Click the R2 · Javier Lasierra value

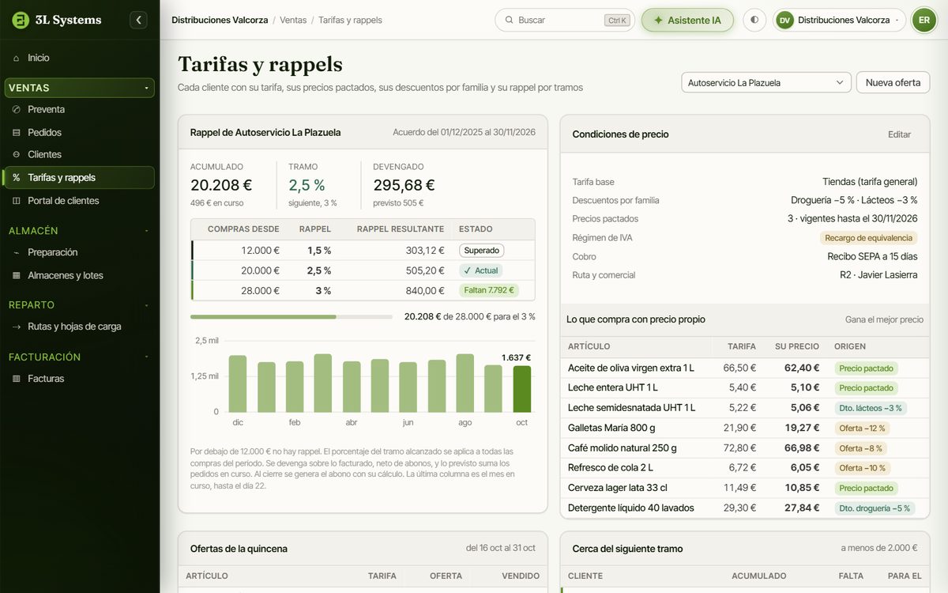878,275
